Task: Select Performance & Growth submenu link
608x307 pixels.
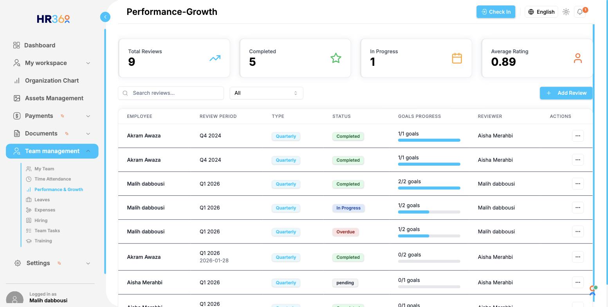Action: 59,190
